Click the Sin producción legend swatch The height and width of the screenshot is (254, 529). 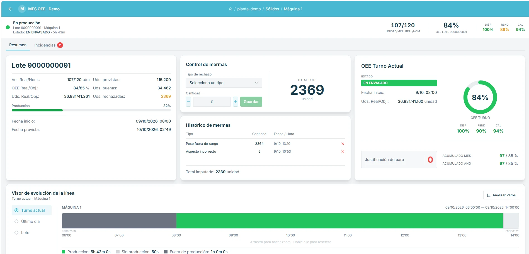118,252
